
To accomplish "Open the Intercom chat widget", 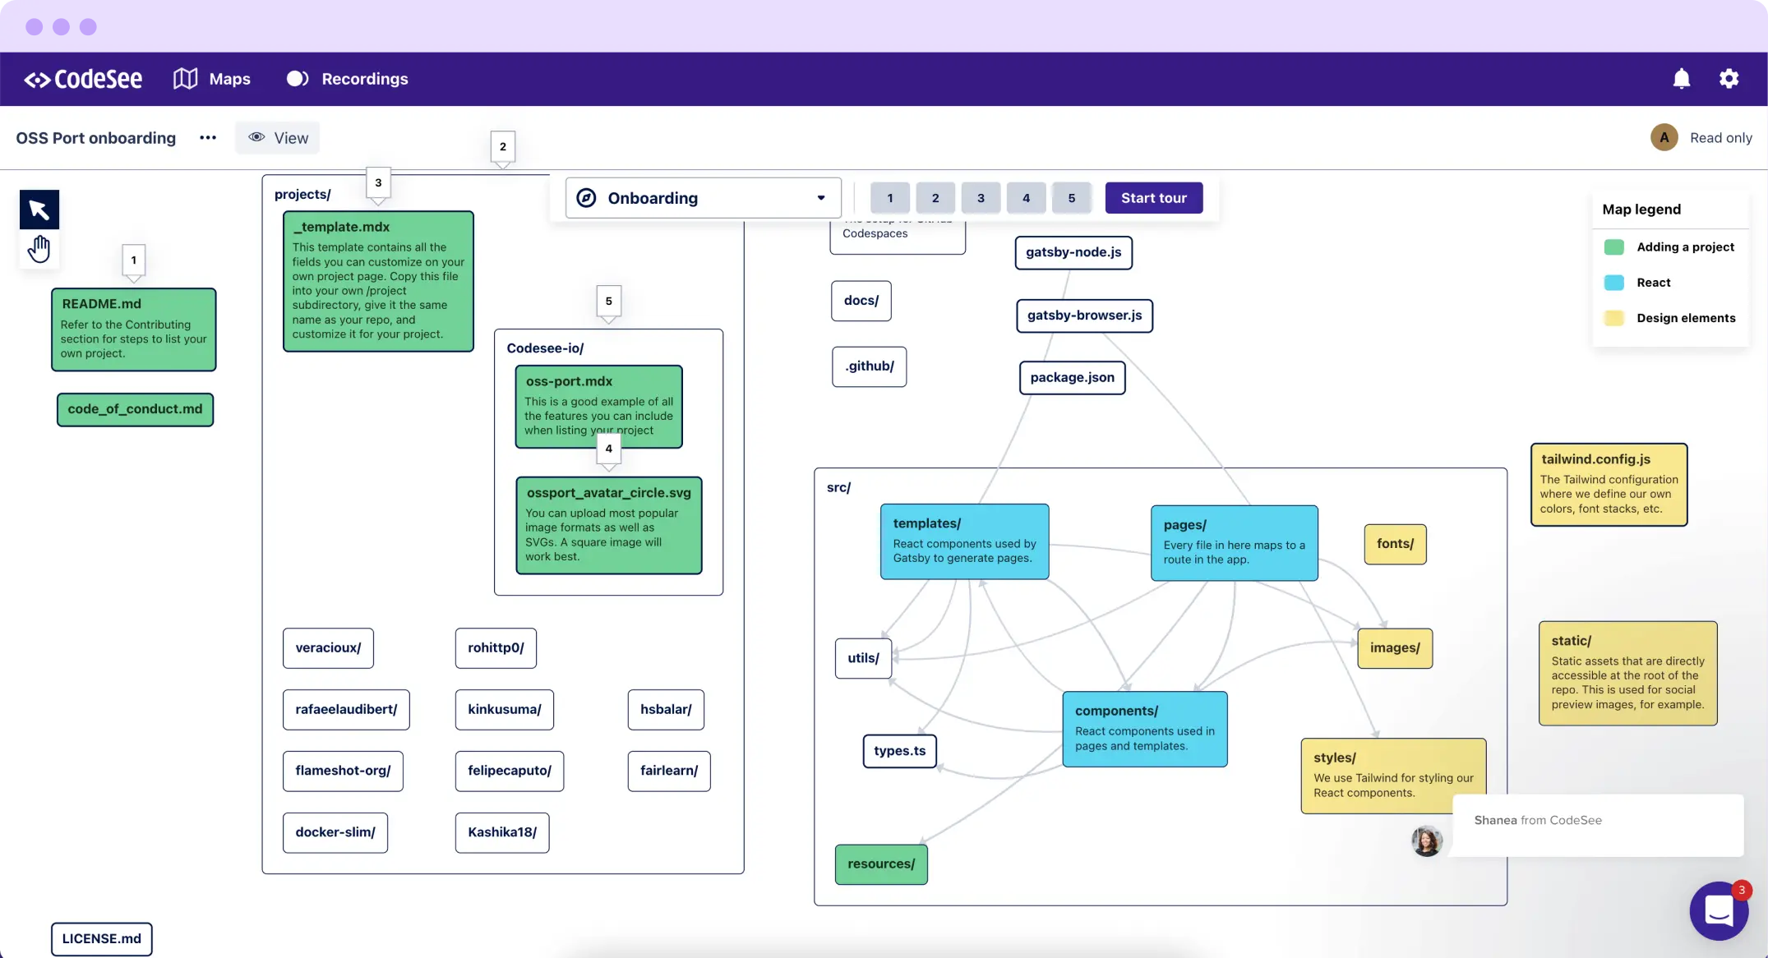I will pyautogui.click(x=1719, y=910).
